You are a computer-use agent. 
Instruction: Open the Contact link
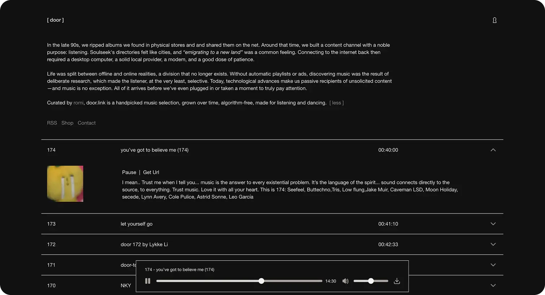tap(87, 123)
